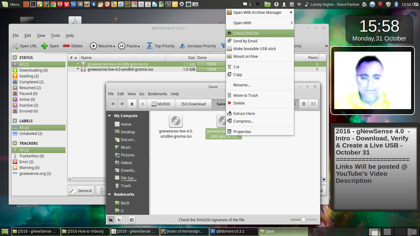Open Home in the file manager sidebar
Screen dimensions: 420x236
coord(126,124)
